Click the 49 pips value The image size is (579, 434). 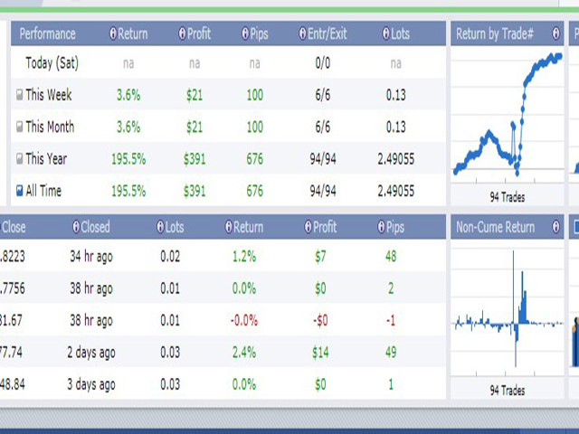[x=391, y=353]
